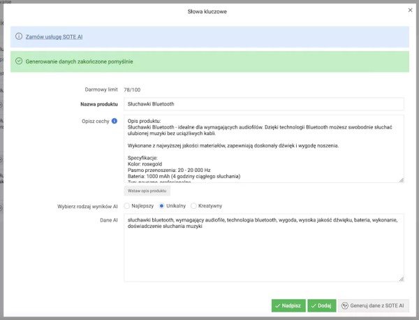Image resolution: width=419 pixels, height=320 pixels.
Task: Click the resize handle of the Opisz cechy textarea
Action: (x=401, y=180)
